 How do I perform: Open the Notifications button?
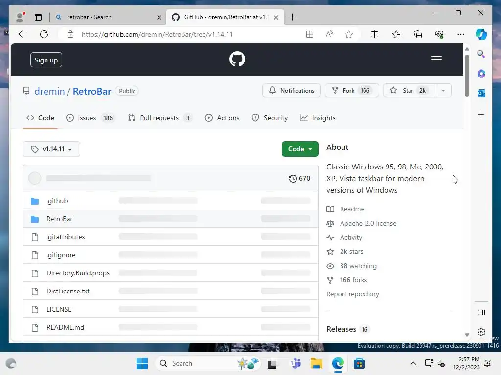292,90
